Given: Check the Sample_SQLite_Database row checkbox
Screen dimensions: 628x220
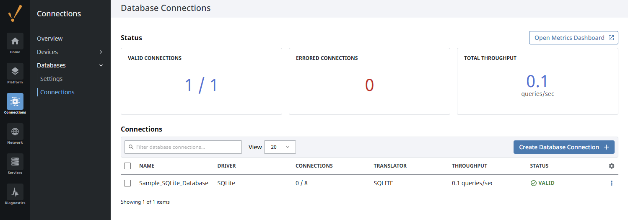Looking at the screenshot, I should 127,183.
